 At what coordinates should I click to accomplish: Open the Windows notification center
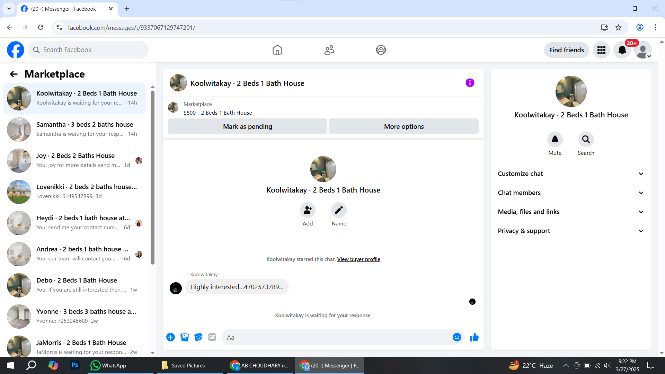click(651, 365)
